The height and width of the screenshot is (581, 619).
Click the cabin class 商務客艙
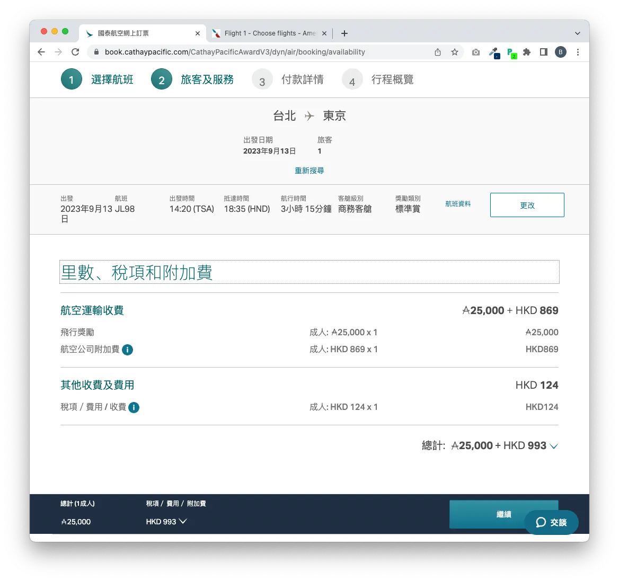click(355, 209)
